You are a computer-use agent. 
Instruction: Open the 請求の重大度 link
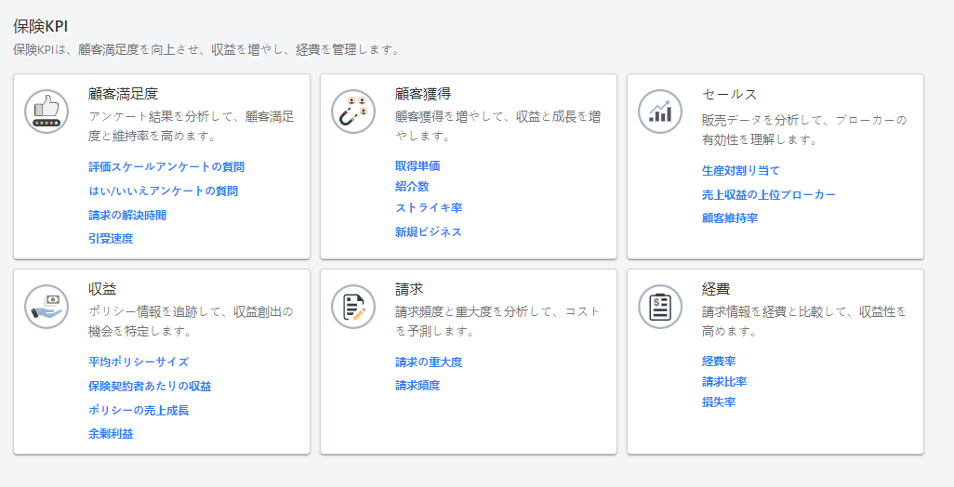[429, 362]
